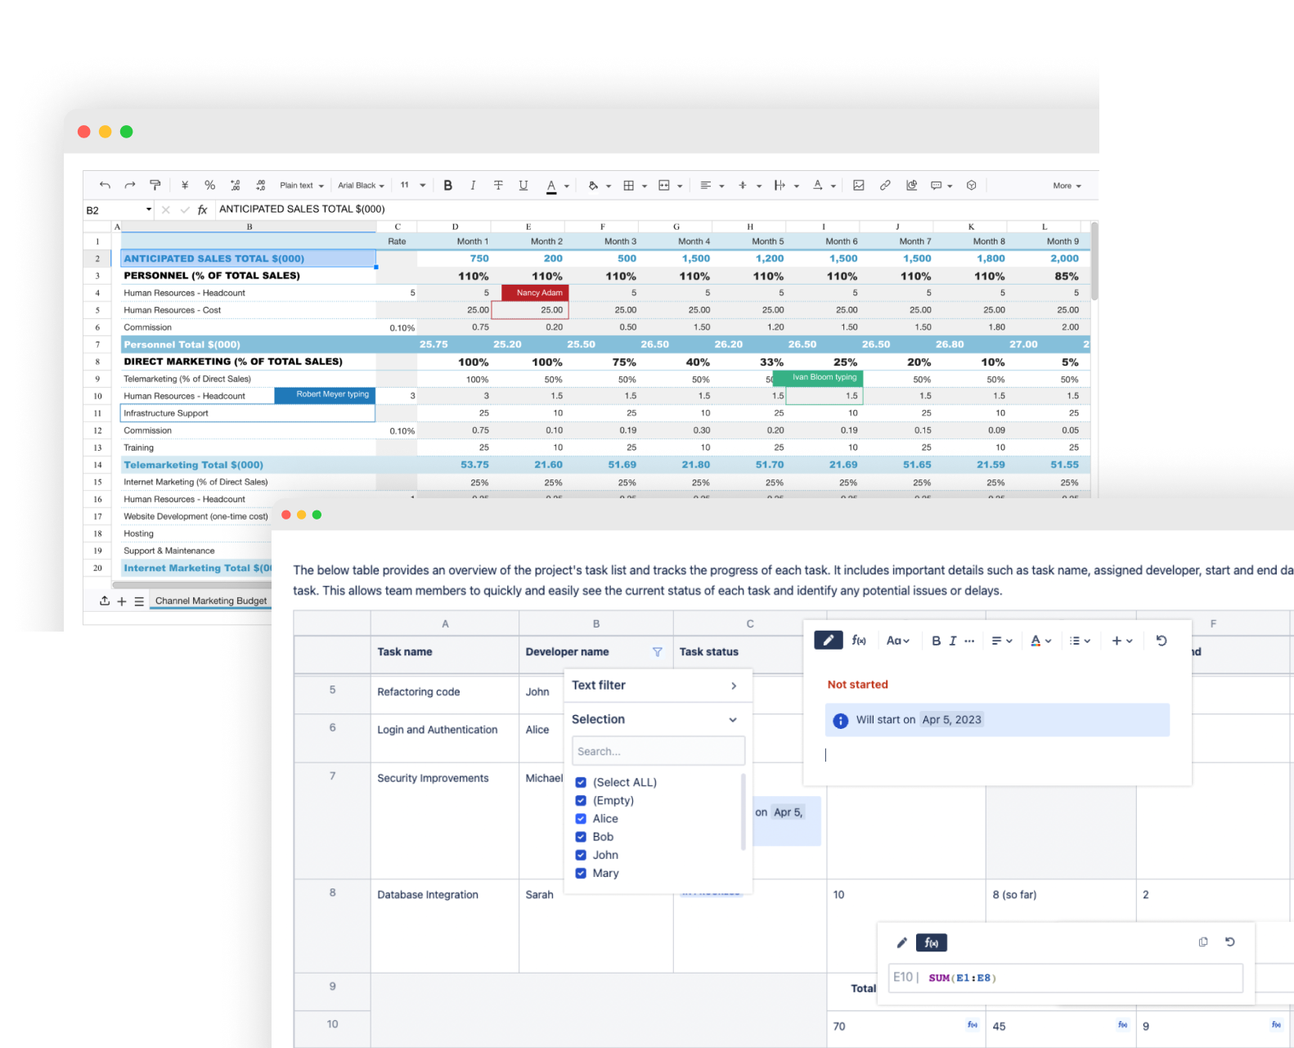Click the insert link icon
Viewport: 1294px width, 1048px height.
coord(885,186)
